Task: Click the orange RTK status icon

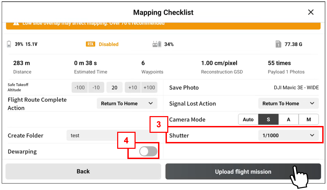Action: pos(90,44)
